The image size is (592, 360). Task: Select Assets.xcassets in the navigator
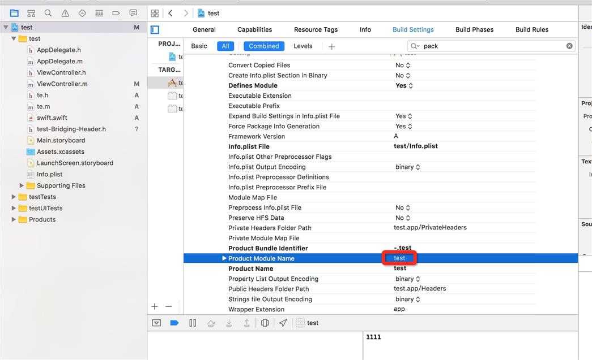61,151
